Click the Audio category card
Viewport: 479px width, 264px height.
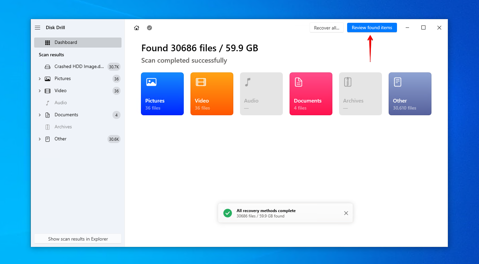[261, 94]
